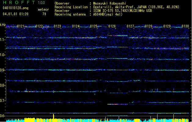The width and height of the screenshot is (192, 122).
Task: Click the Receiver label
Action: tap(62, 11)
